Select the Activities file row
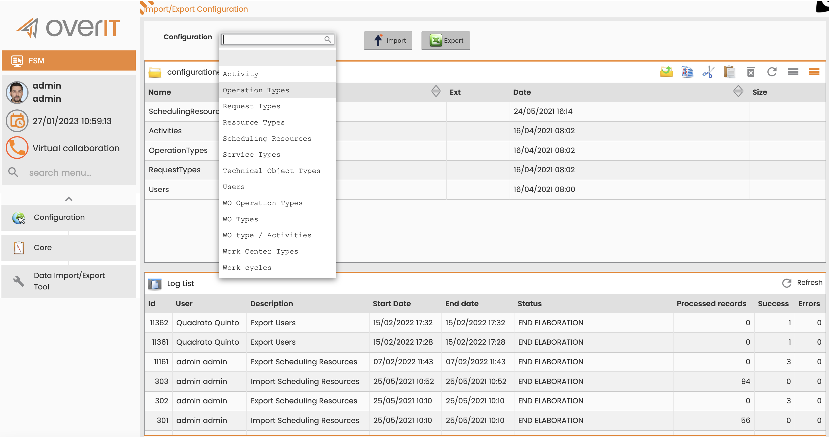The height and width of the screenshot is (437, 829). click(485, 131)
